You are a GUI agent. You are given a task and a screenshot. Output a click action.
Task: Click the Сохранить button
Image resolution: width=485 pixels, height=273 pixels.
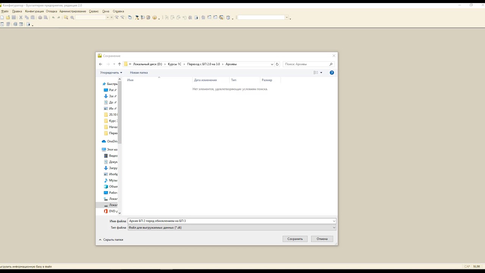tap(295, 239)
